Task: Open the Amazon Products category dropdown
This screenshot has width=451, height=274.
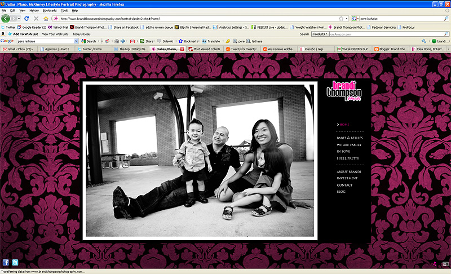Action: pos(320,34)
